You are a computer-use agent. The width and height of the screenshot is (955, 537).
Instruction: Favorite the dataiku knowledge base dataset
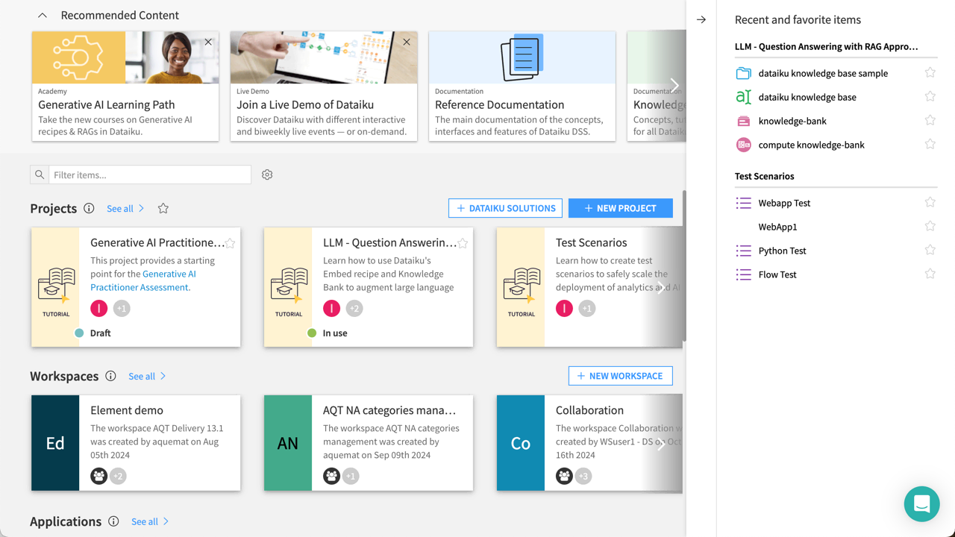coord(930,96)
